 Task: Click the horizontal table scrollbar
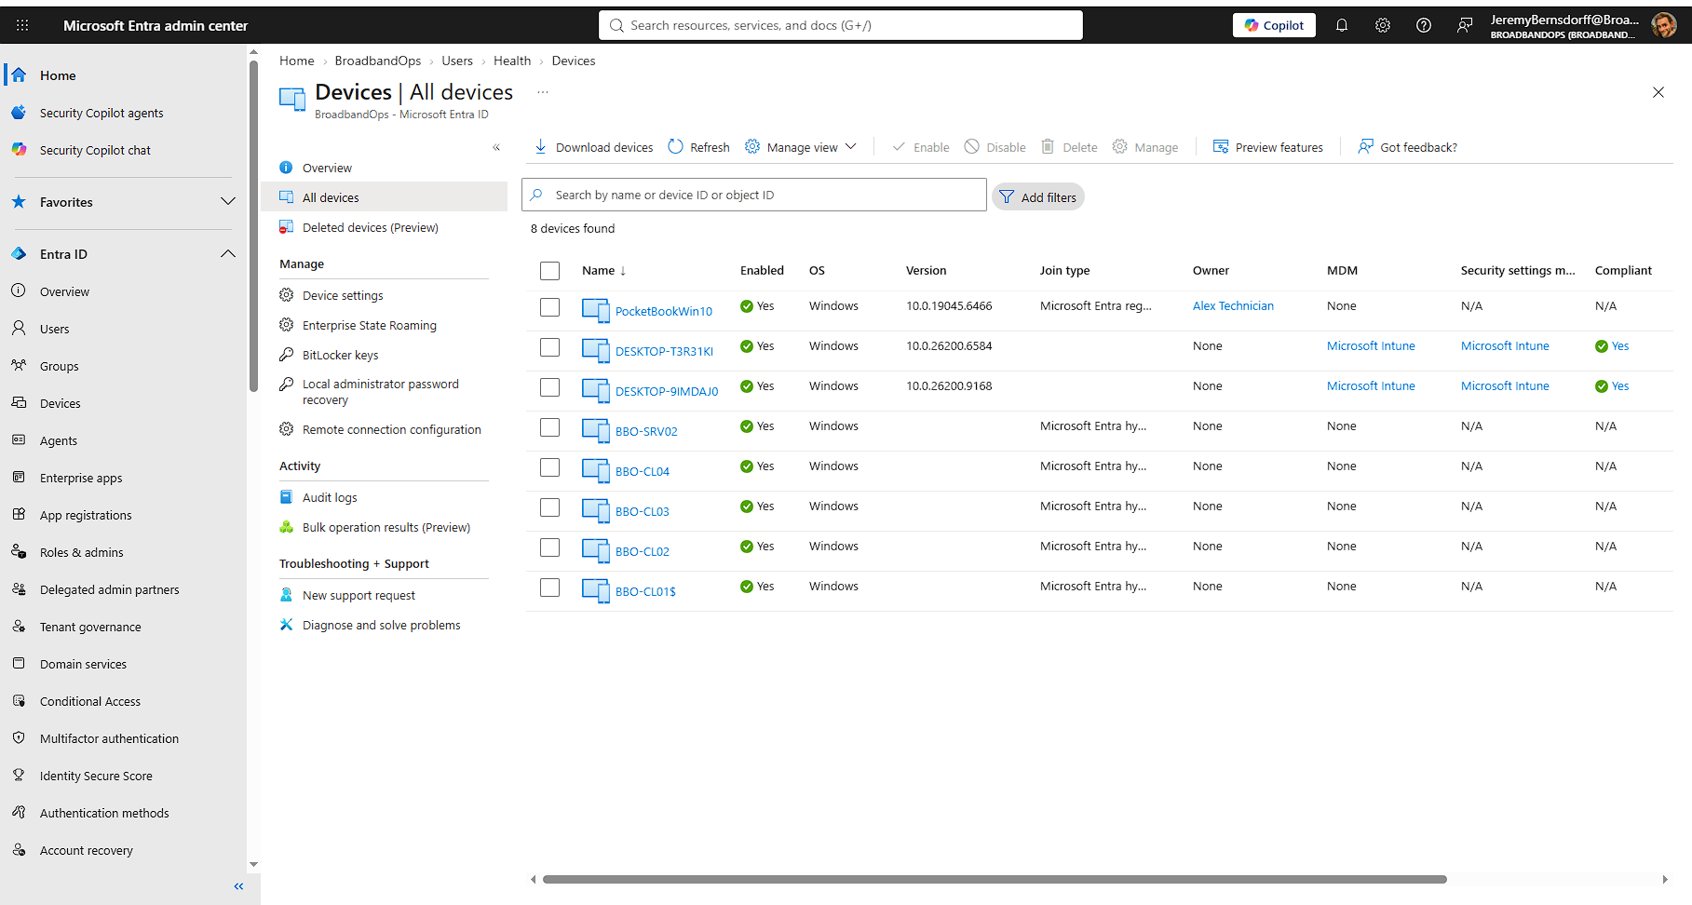tap(995, 879)
